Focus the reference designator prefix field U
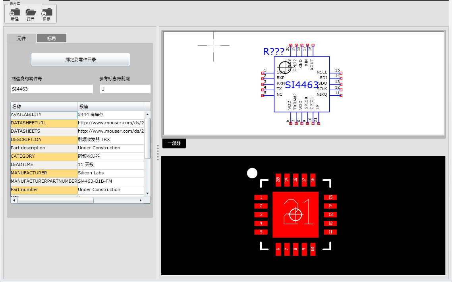 coord(125,89)
